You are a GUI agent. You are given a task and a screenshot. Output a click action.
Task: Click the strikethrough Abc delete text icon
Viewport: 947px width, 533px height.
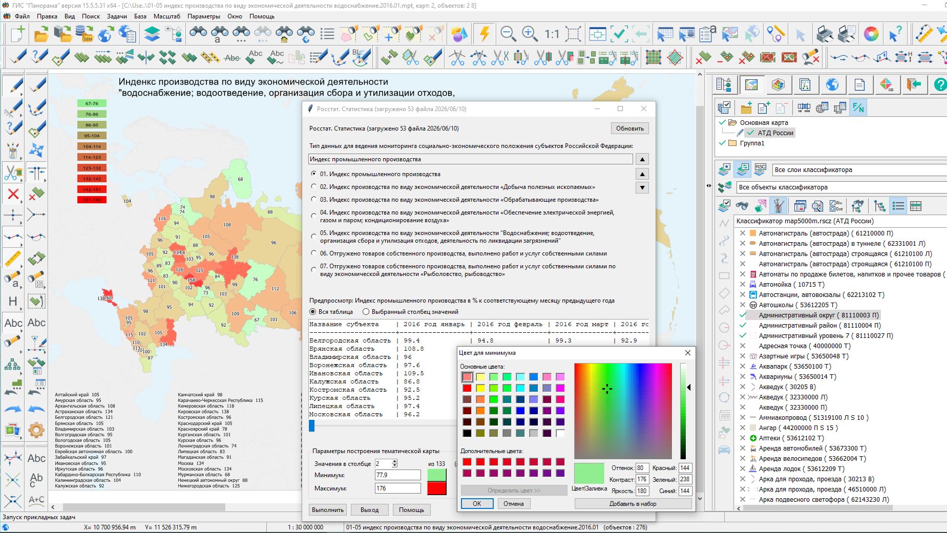pyautogui.click(x=233, y=58)
